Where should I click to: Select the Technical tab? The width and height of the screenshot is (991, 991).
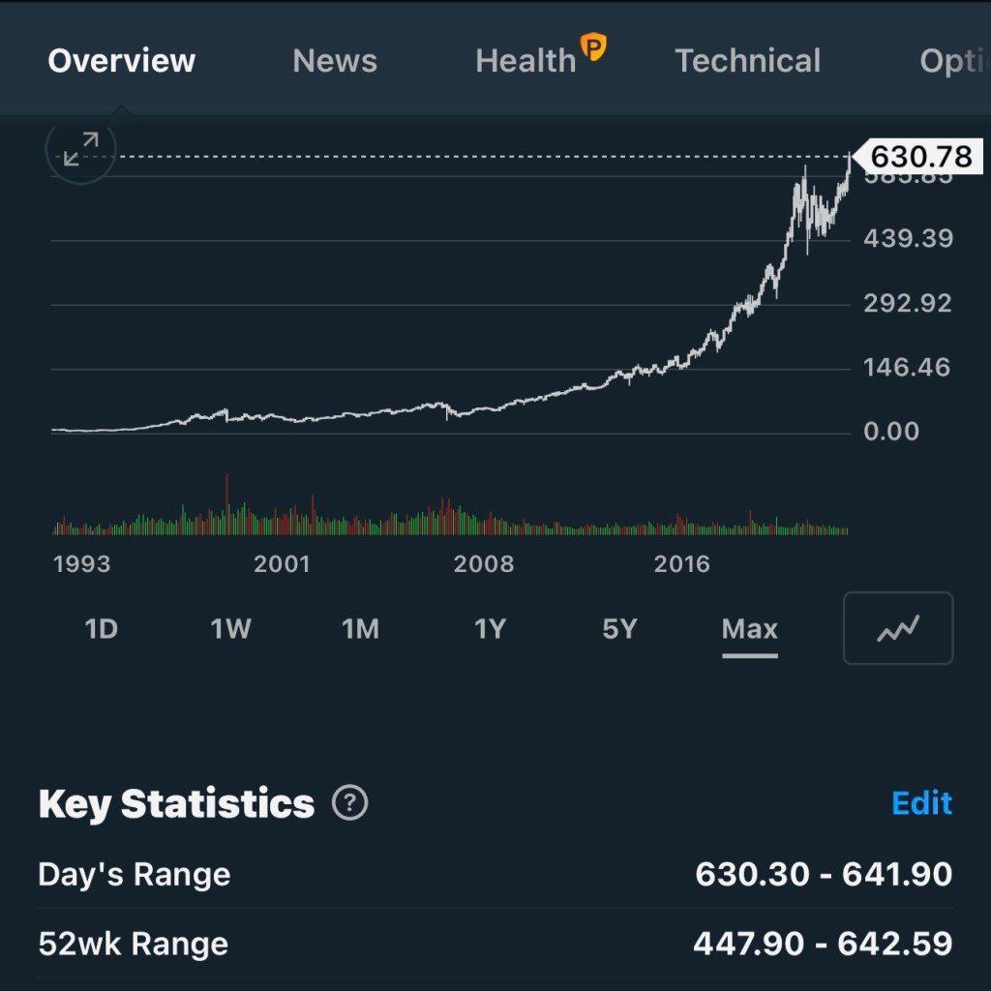click(747, 61)
